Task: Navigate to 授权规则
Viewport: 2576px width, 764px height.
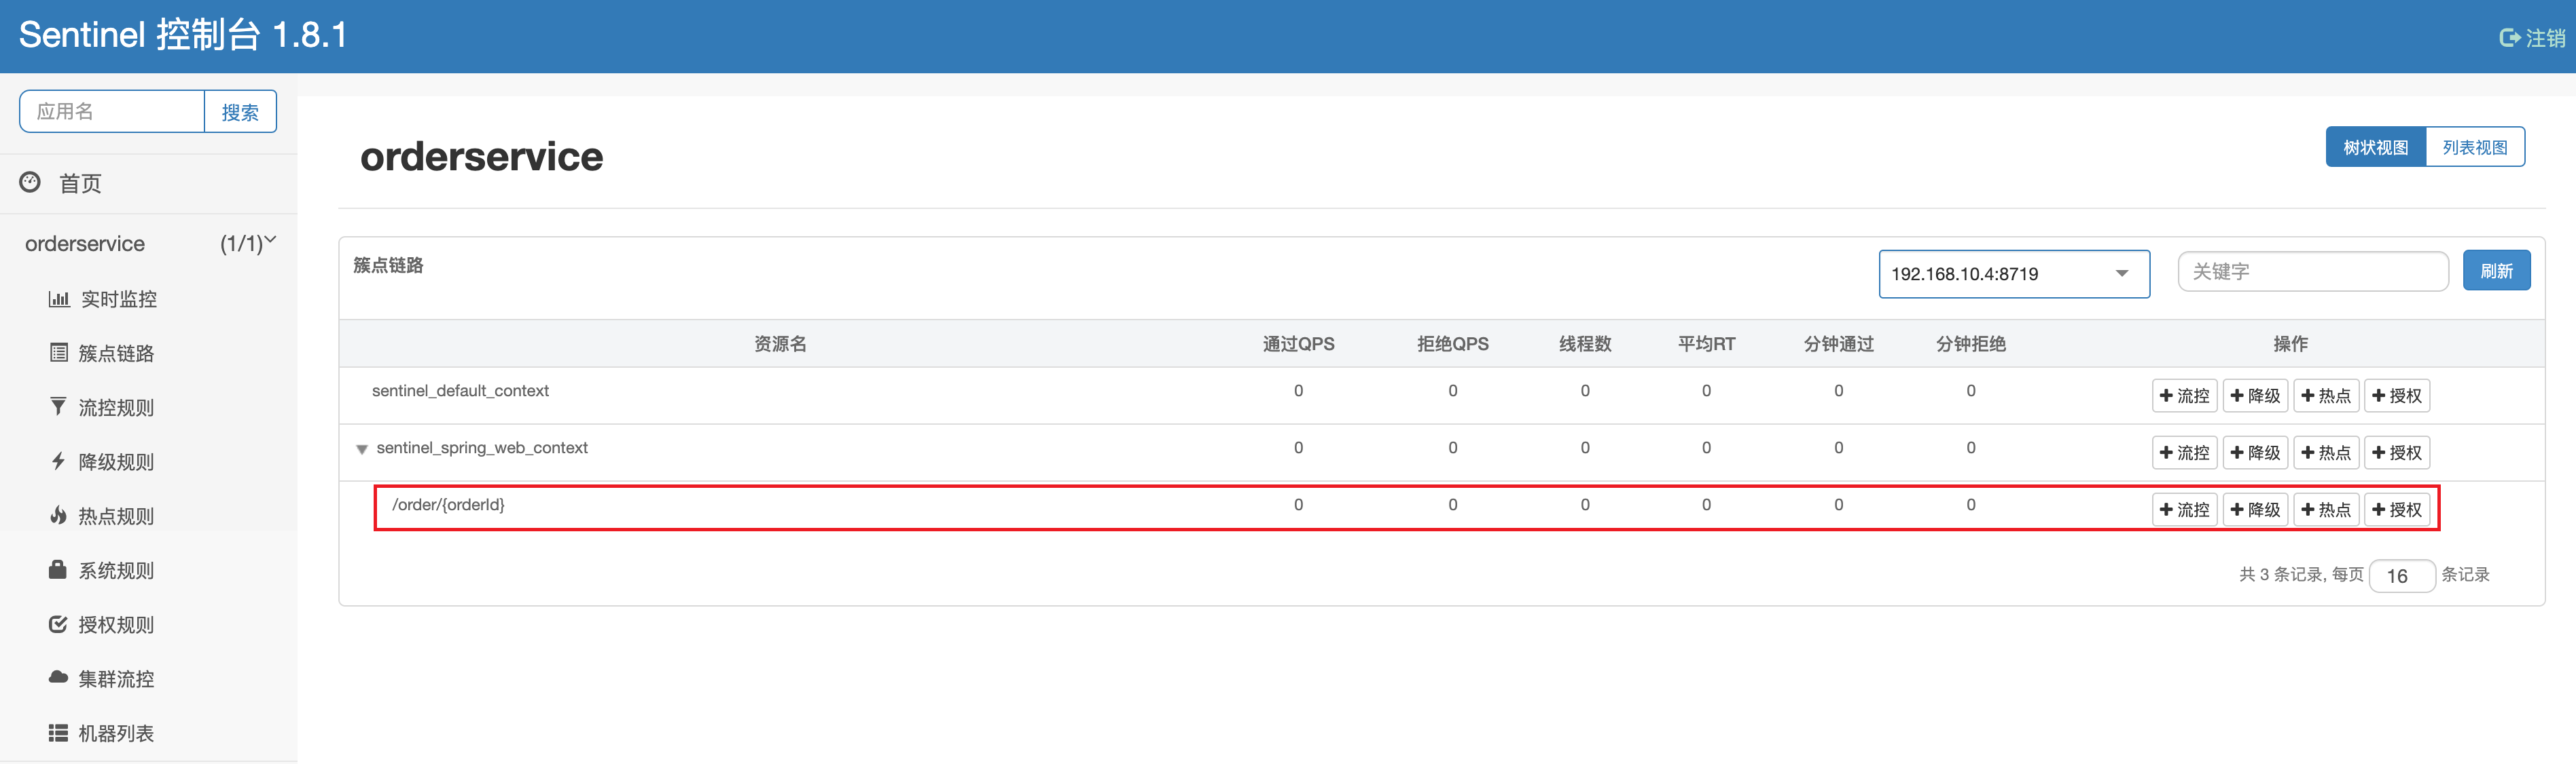Action: pyautogui.click(x=116, y=624)
